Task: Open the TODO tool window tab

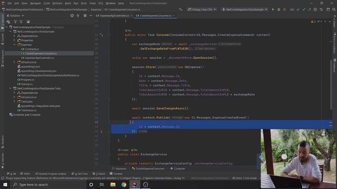Action: click(25, 174)
